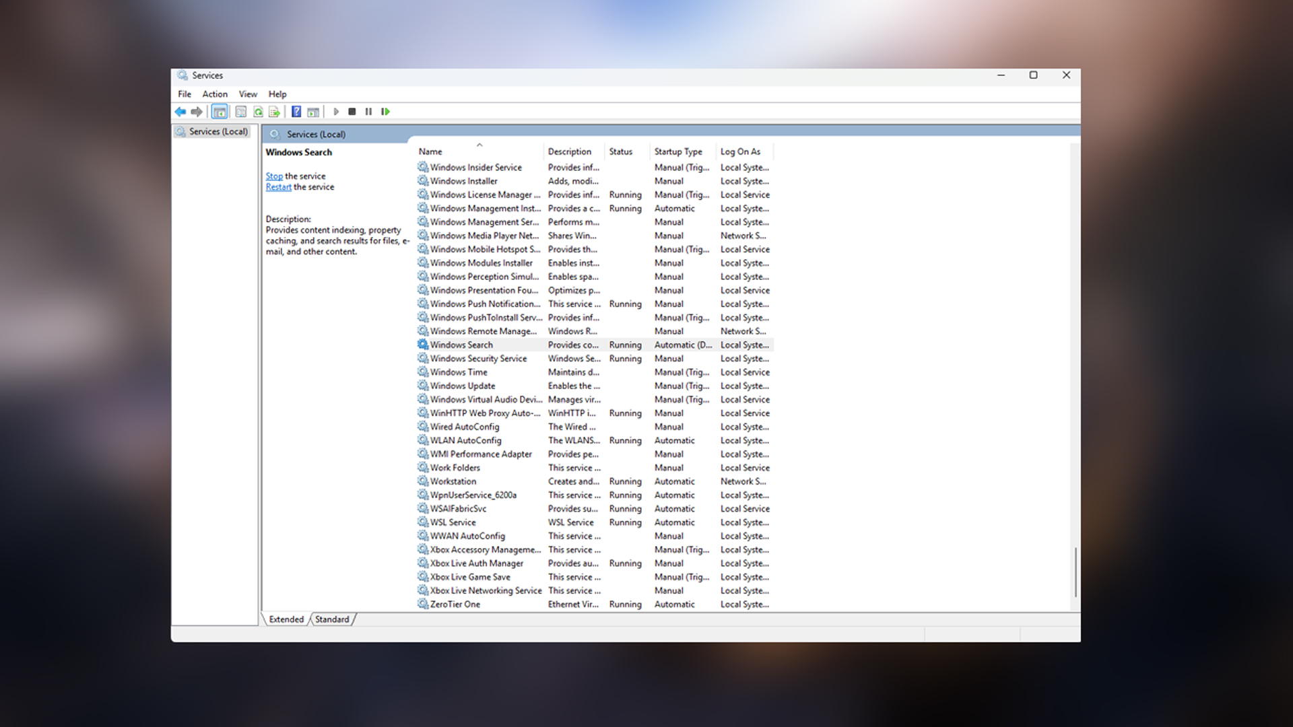Open the File menu
The width and height of the screenshot is (1293, 727).
(x=185, y=94)
